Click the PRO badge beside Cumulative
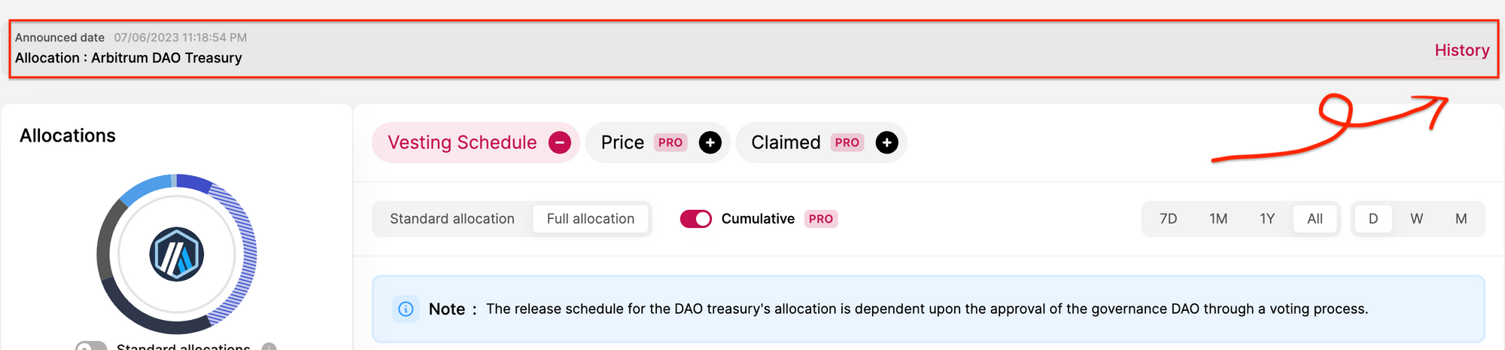1505x350 pixels. click(x=821, y=219)
